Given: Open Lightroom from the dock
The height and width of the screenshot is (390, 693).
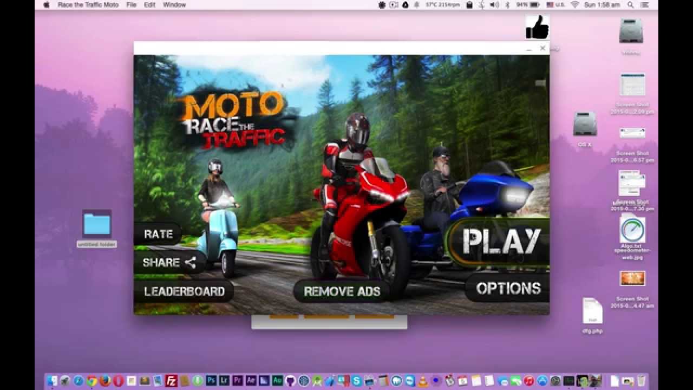Looking at the screenshot, I should click(x=224, y=381).
